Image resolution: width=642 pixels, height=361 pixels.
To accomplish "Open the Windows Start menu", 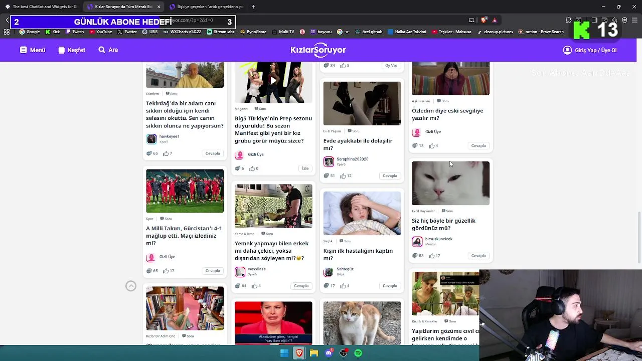I will coord(284,353).
